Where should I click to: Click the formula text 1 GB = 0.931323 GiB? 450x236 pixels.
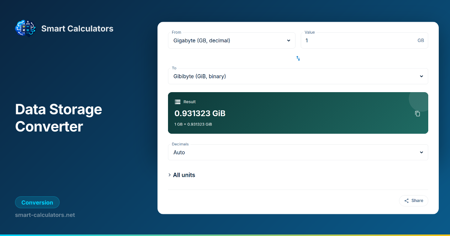(x=193, y=124)
